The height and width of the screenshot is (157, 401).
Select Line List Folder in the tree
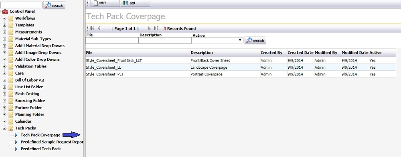point(29,87)
